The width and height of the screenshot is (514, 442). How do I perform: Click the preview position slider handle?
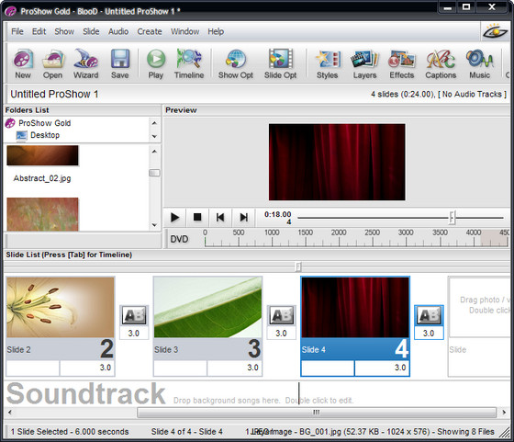[452, 218]
